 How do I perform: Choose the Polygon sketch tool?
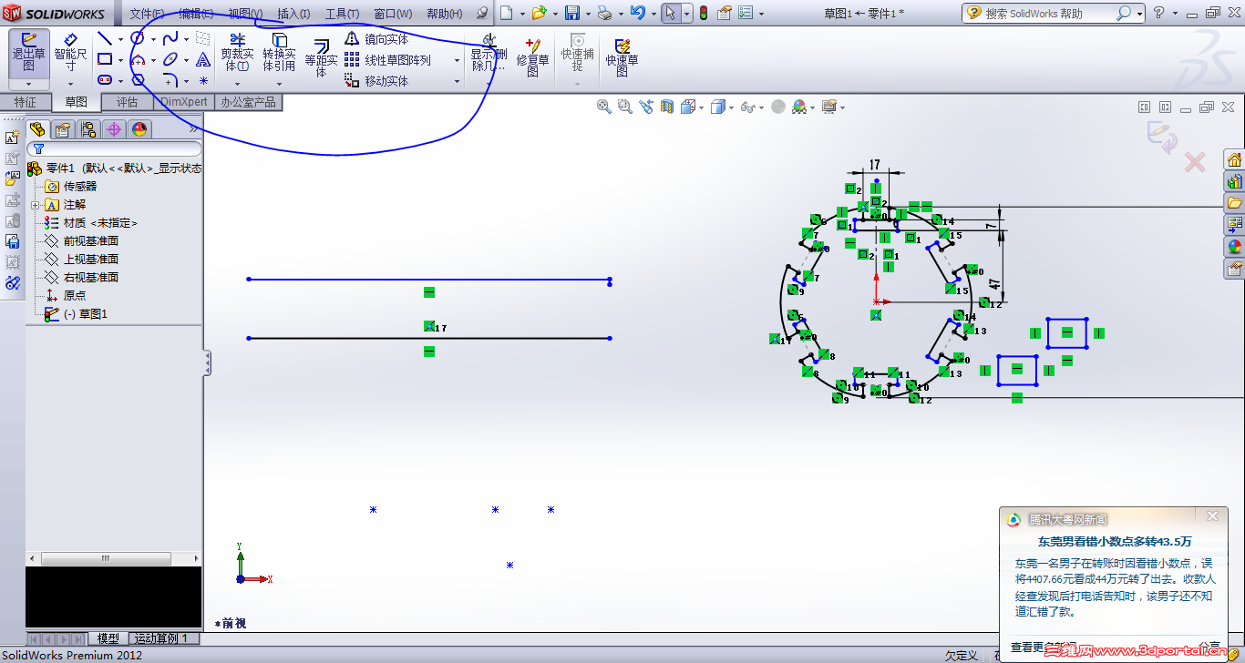[x=138, y=80]
